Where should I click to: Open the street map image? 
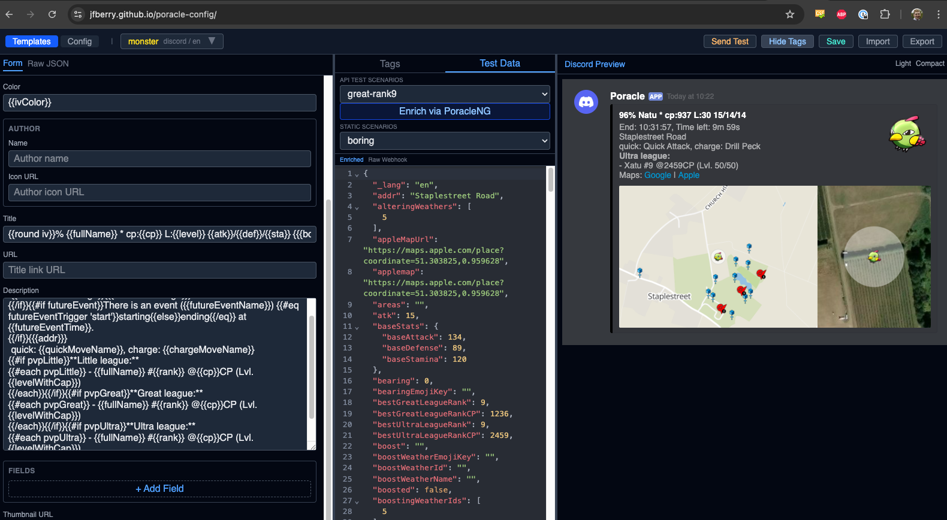[718, 256]
